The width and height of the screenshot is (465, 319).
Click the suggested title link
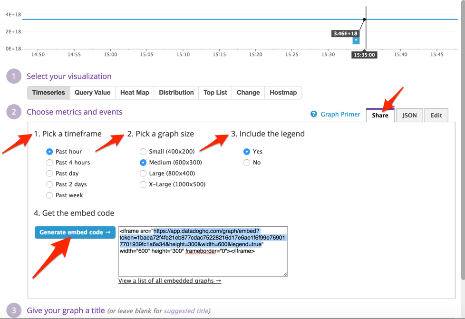click(186, 311)
